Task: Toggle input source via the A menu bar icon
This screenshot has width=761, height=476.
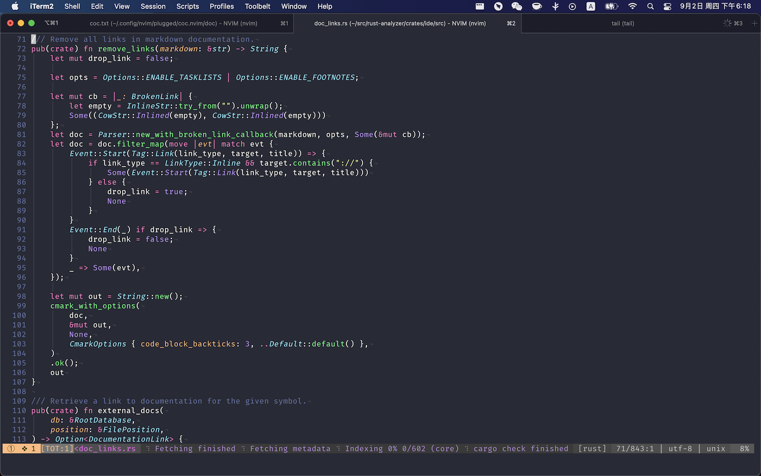Action: (x=591, y=6)
